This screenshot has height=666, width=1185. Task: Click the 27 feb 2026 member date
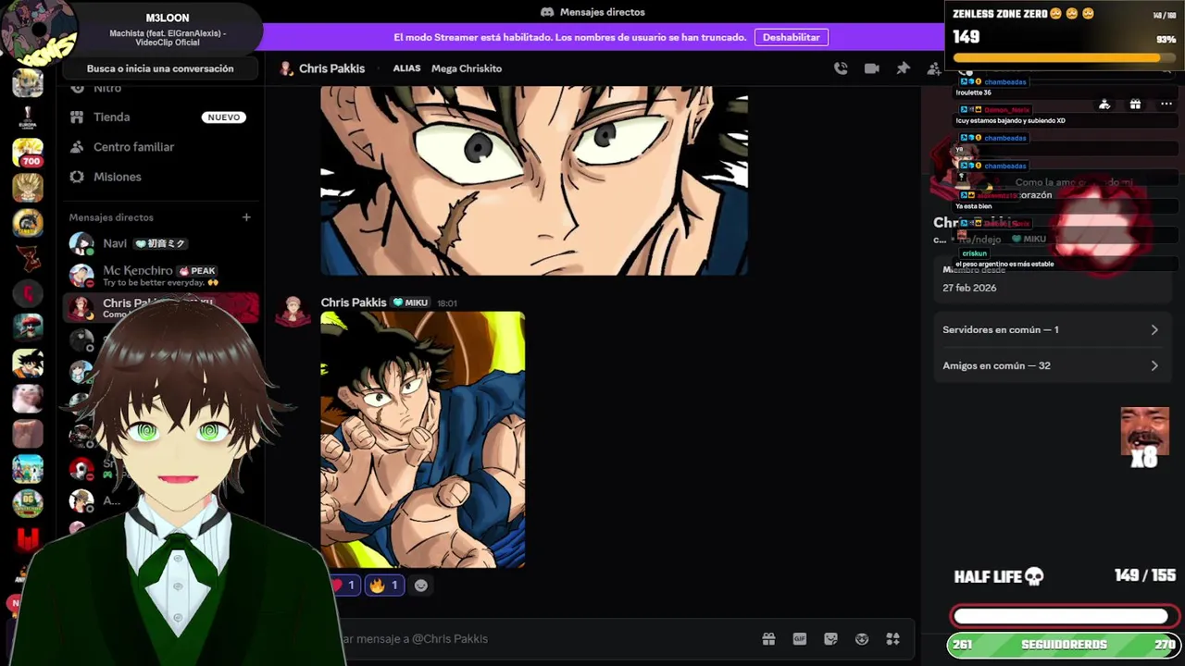(969, 288)
